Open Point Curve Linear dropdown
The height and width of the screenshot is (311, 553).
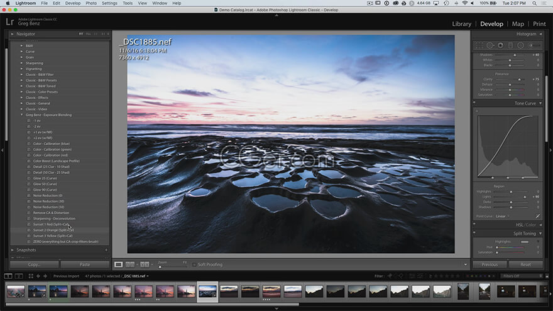[x=502, y=216]
